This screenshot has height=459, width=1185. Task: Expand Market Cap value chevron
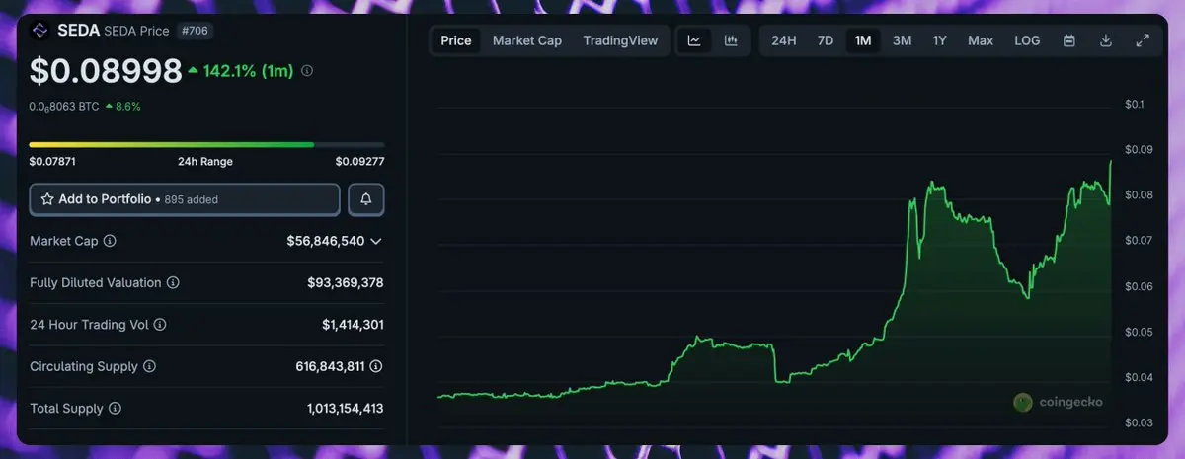pyautogui.click(x=376, y=241)
